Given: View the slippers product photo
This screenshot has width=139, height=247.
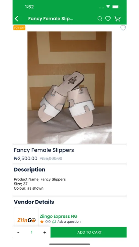Looking at the screenshot, I should (70, 88).
